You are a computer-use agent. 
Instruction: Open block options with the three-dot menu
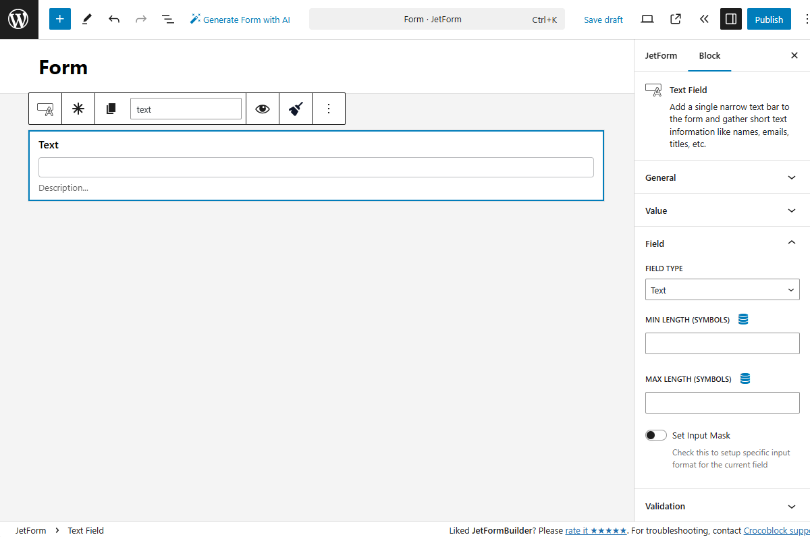(x=329, y=108)
